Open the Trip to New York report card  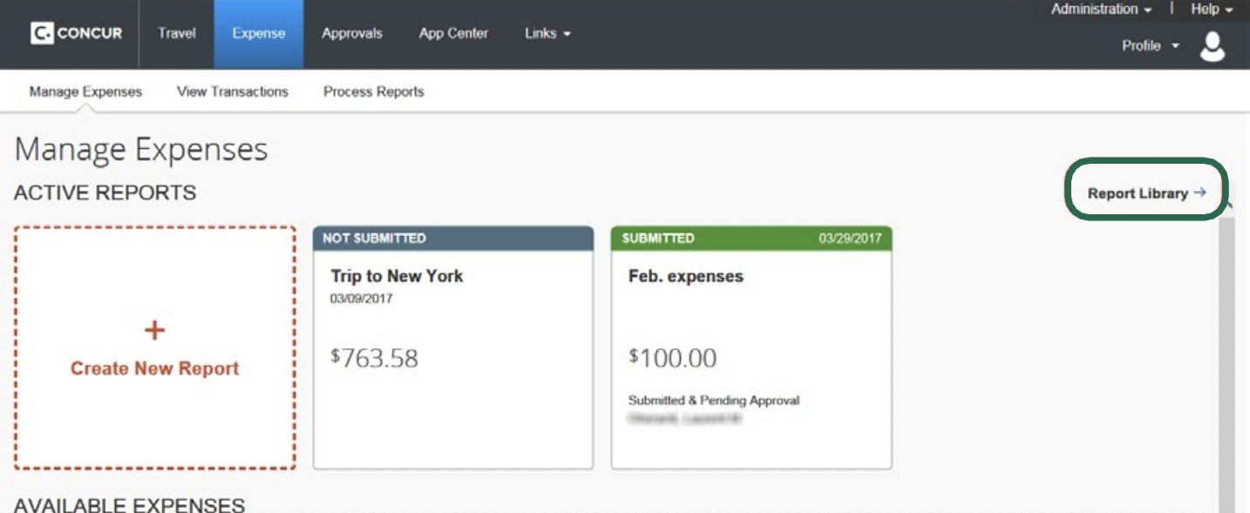(x=453, y=340)
